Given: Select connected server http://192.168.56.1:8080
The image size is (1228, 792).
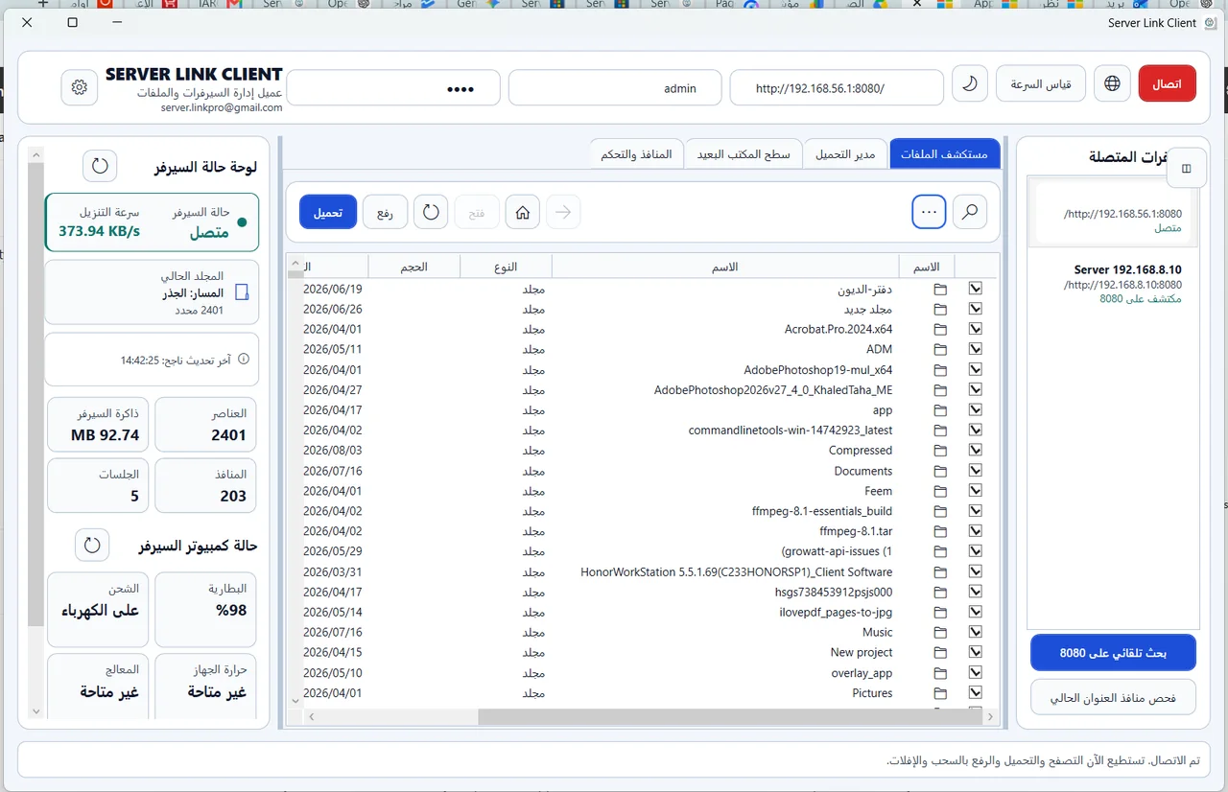Looking at the screenshot, I should [x=1113, y=213].
